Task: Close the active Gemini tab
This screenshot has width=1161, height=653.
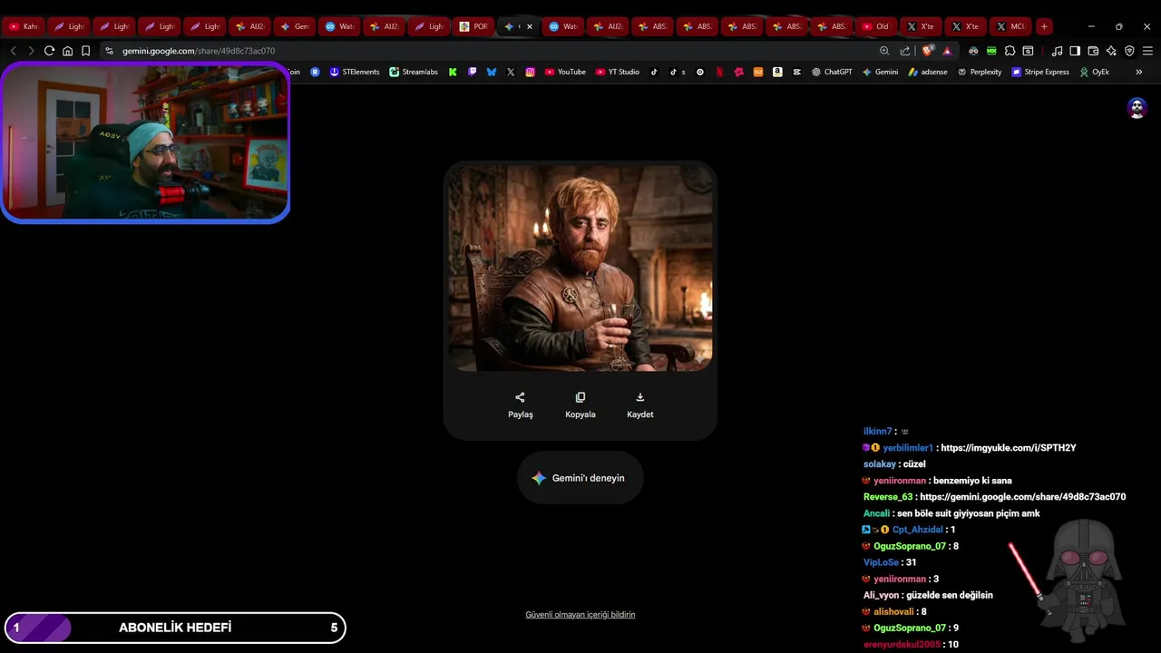Action: (x=530, y=26)
